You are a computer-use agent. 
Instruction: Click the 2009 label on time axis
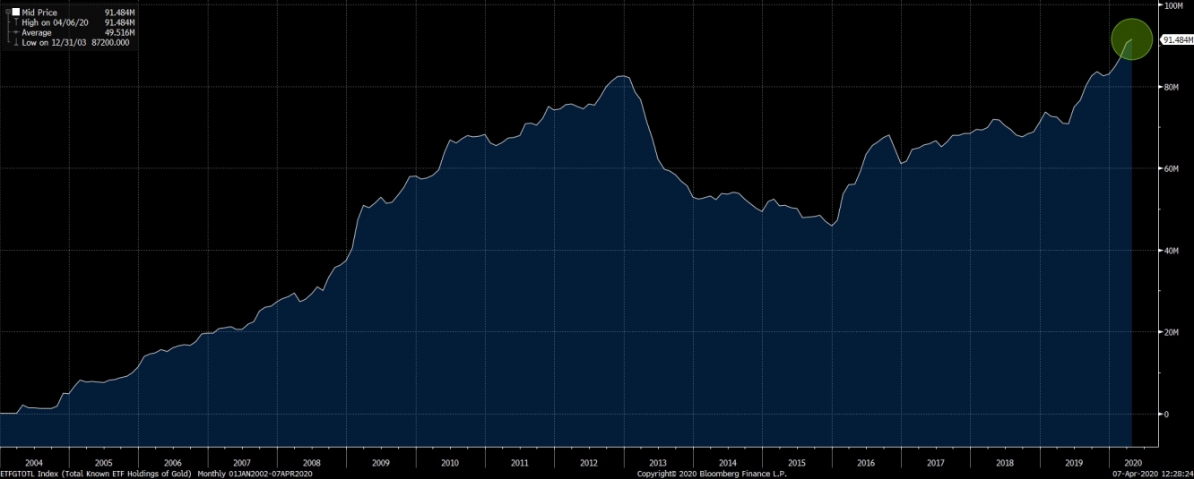380,463
